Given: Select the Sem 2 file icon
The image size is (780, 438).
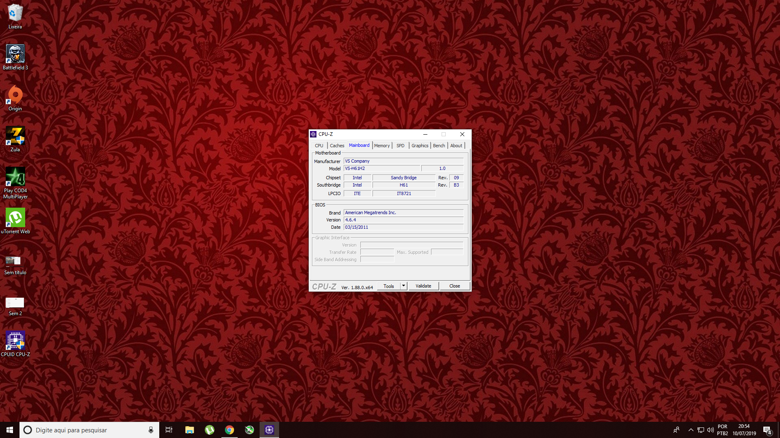Looking at the screenshot, I should coord(15,306).
